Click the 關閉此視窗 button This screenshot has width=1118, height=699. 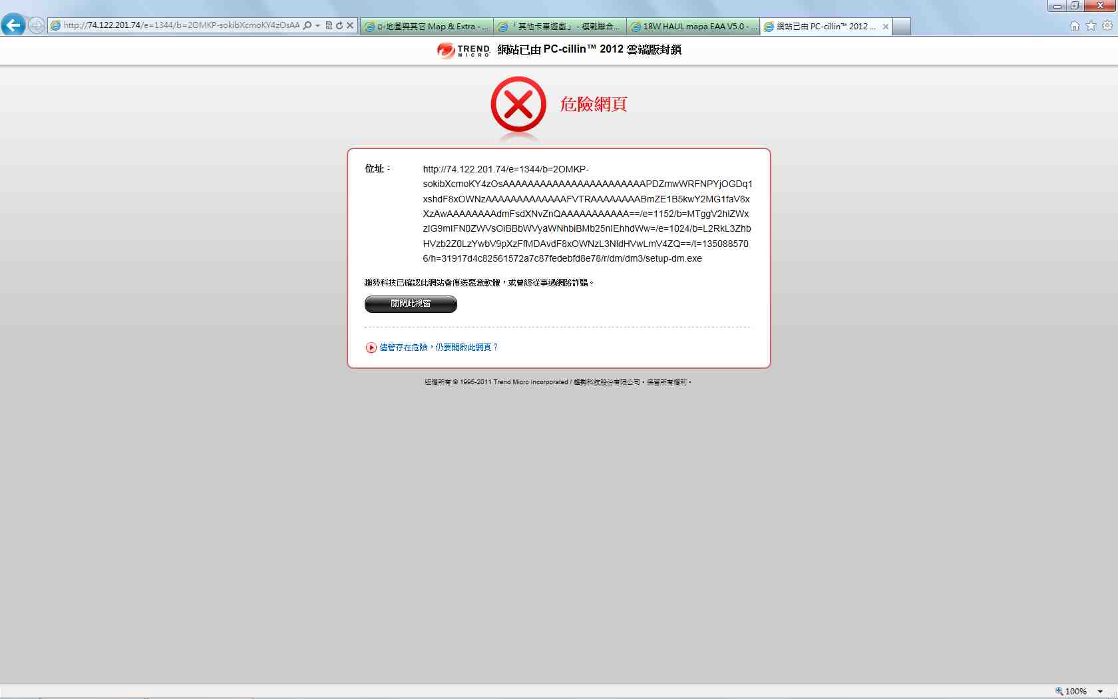[411, 304]
